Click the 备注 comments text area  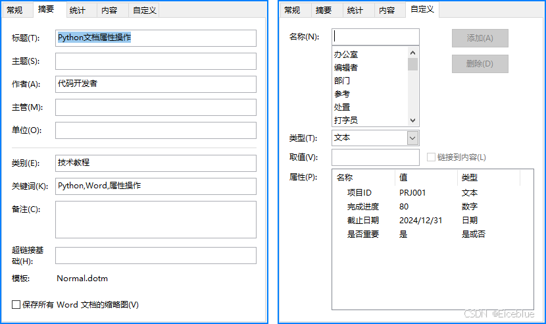pos(156,219)
